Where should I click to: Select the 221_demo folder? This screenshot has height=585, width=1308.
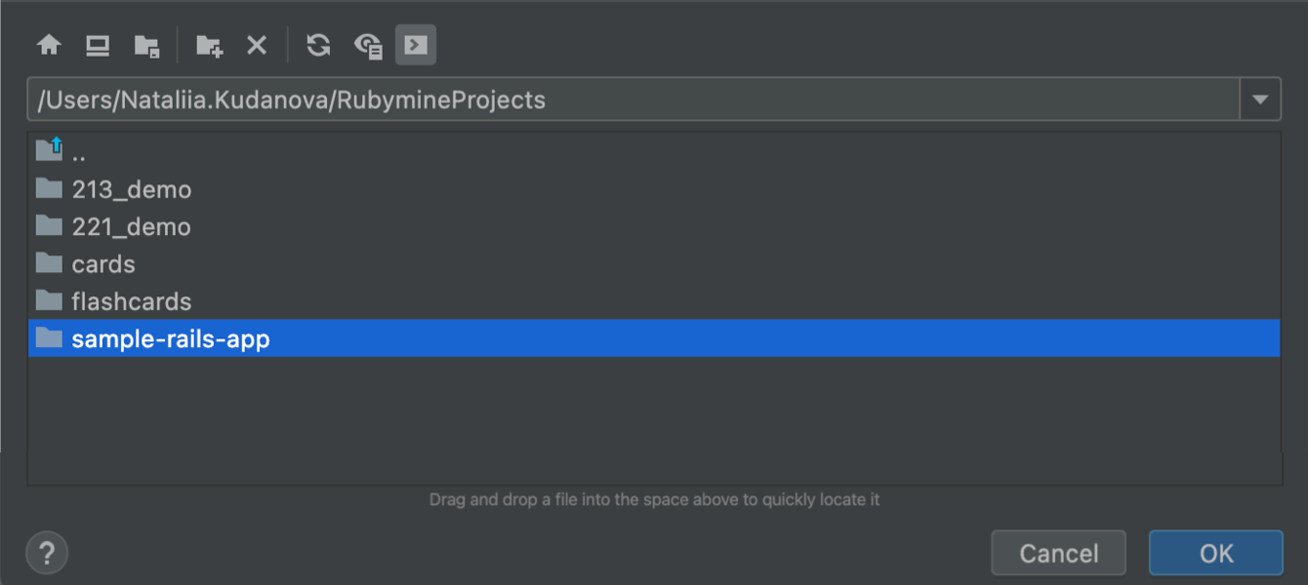[x=131, y=227]
